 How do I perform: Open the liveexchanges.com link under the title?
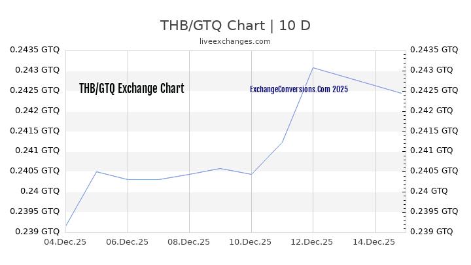[x=235, y=41]
